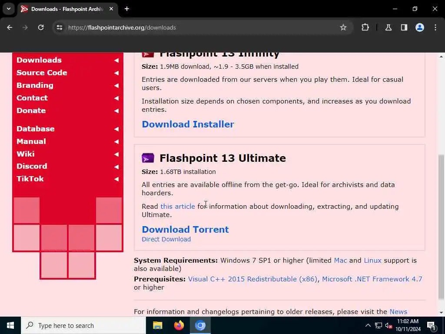Open 'this article' link about Ultimate
The image size is (445, 334).
178,207
